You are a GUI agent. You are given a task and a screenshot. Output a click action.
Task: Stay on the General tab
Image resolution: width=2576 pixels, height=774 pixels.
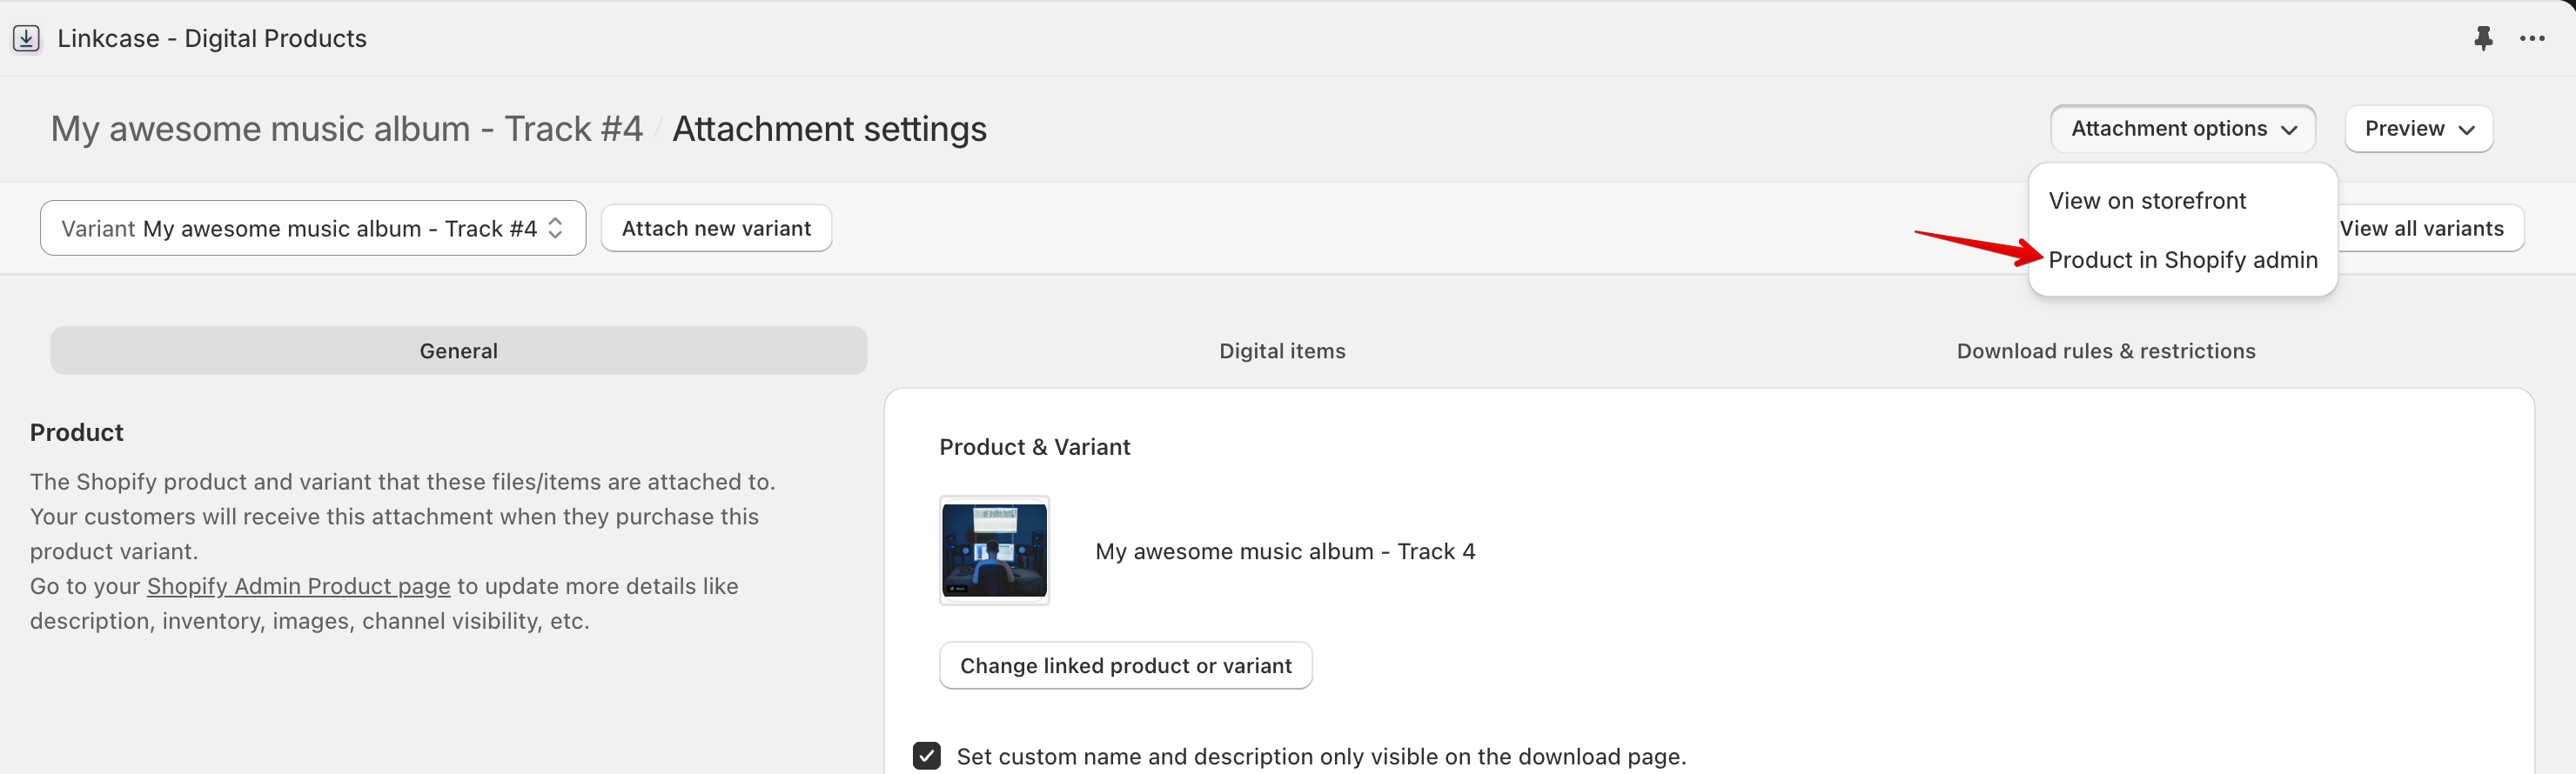tap(458, 350)
